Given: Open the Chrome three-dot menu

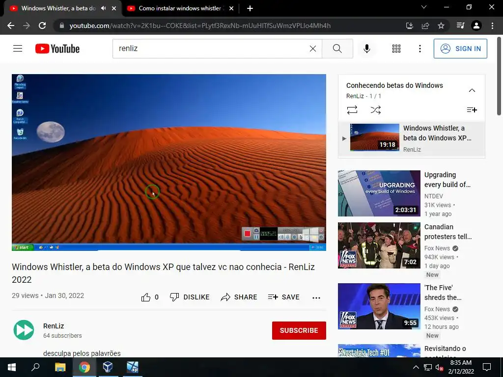Looking at the screenshot, I should (x=492, y=26).
